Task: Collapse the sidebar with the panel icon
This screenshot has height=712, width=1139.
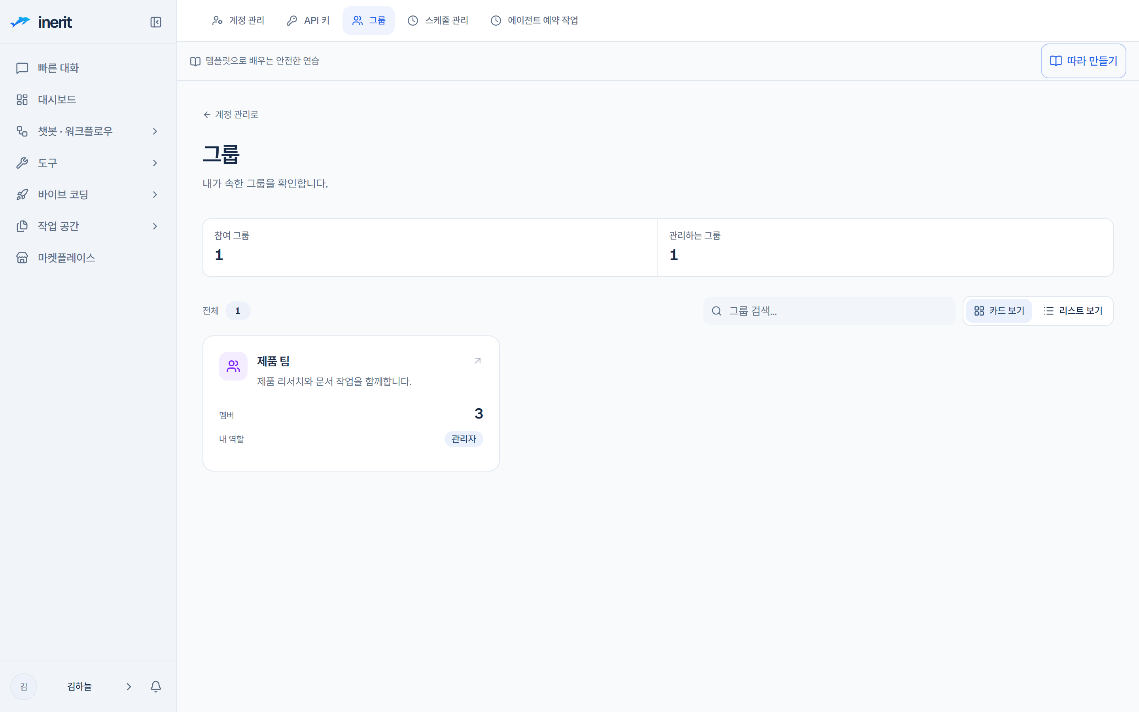Action: pyautogui.click(x=155, y=22)
